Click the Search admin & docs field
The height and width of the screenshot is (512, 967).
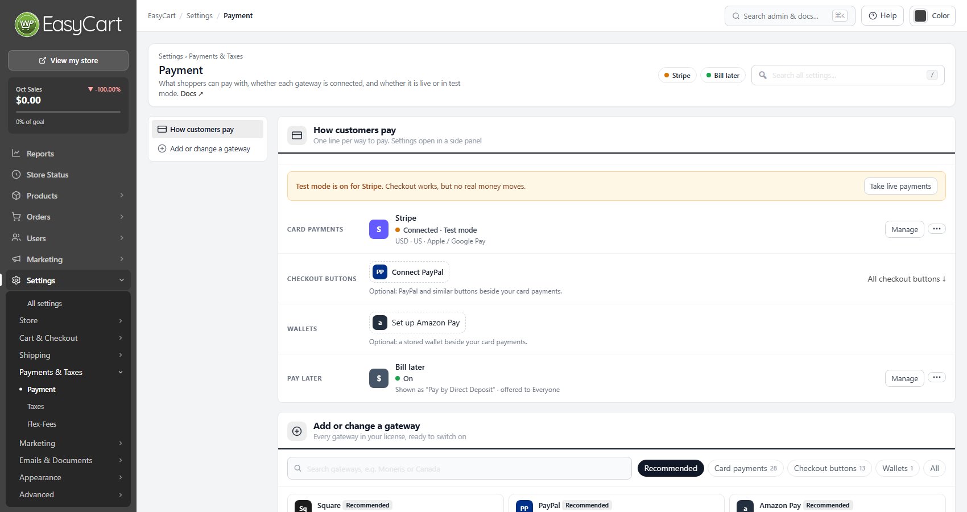click(790, 16)
